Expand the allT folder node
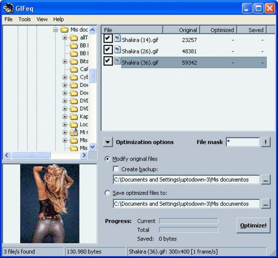 (x=65, y=38)
